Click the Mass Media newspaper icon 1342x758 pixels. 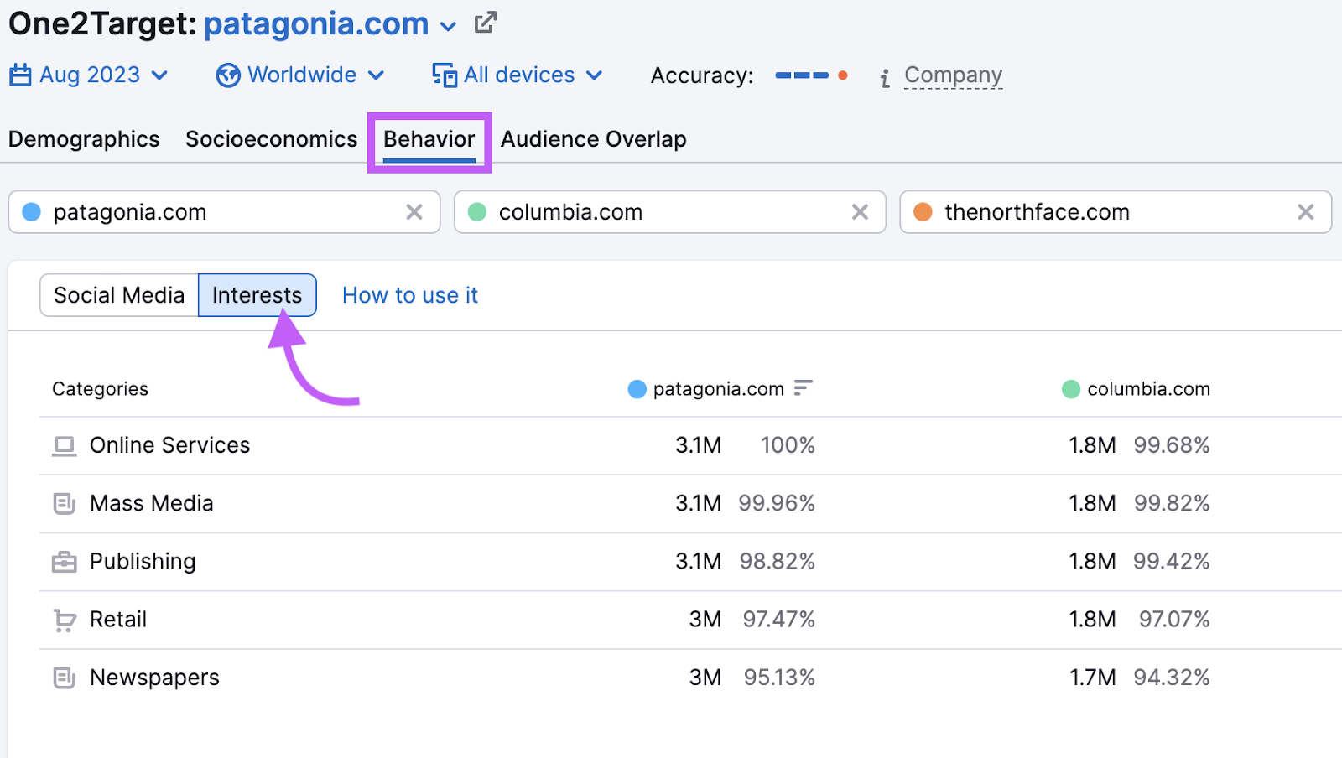click(x=65, y=503)
